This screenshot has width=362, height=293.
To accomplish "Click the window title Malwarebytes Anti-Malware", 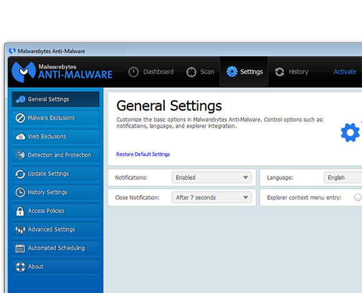I will (x=51, y=51).
